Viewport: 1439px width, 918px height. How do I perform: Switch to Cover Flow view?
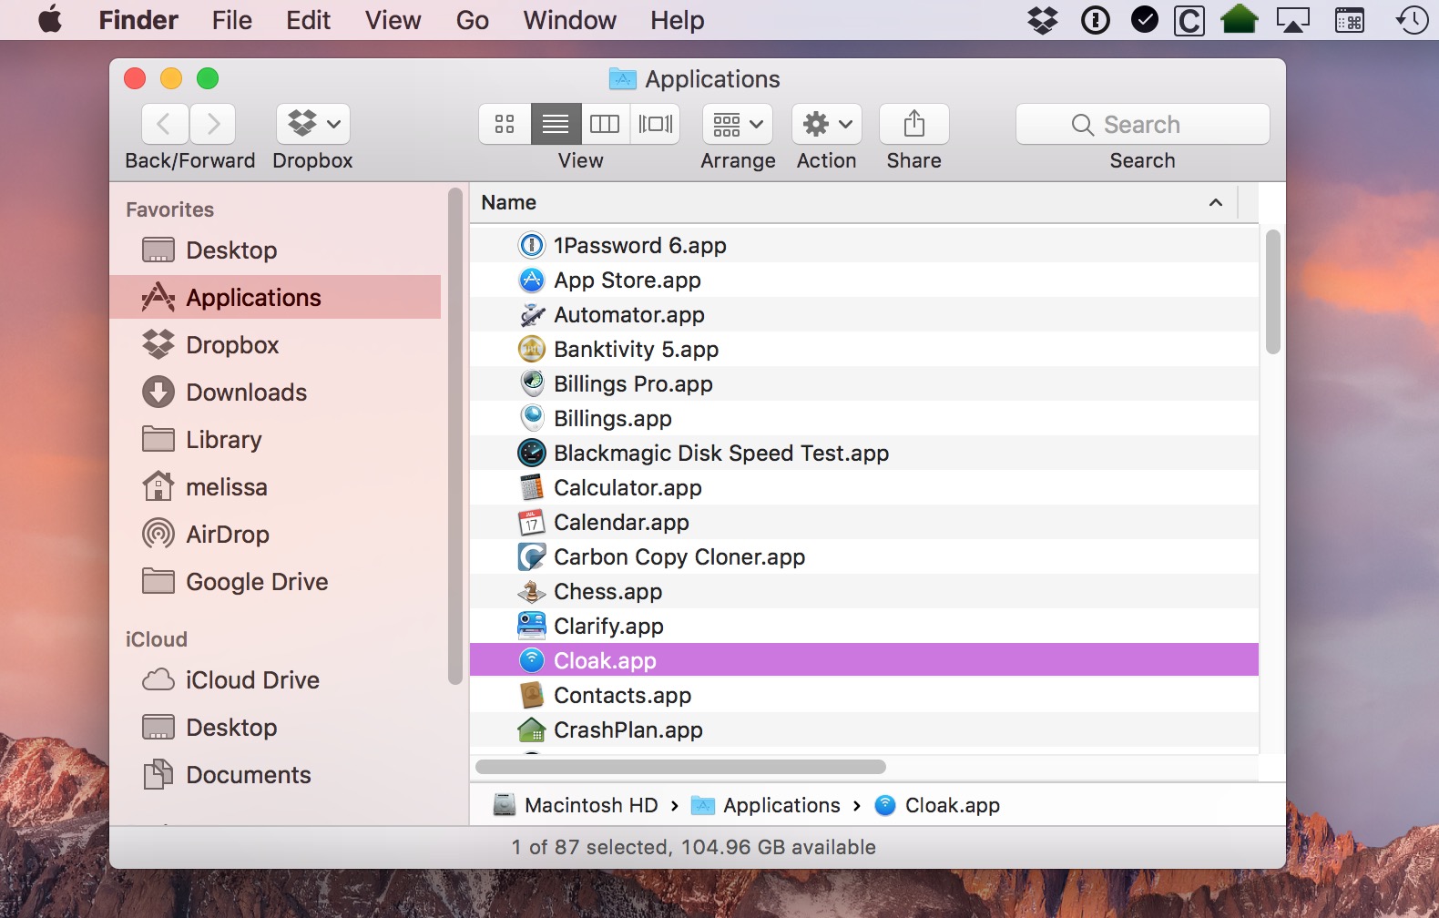pos(656,124)
